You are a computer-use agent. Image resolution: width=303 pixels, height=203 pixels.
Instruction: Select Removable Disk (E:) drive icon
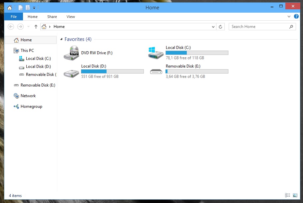156,72
